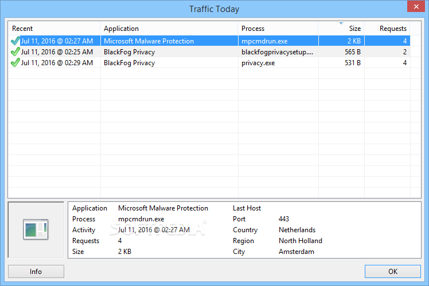Click the Requests value for the mpcmdrun.exe row
The image size is (429, 286).
pyautogui.click(x=405, y=41)
